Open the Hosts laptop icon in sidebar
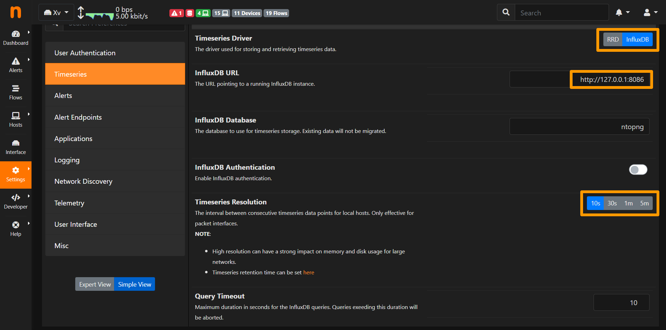This screenshot has width=666, height=330. click(16, 116)
